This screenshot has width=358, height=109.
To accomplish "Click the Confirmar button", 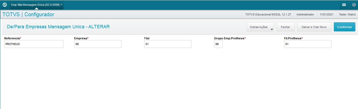I will click(x=345, y=27).
